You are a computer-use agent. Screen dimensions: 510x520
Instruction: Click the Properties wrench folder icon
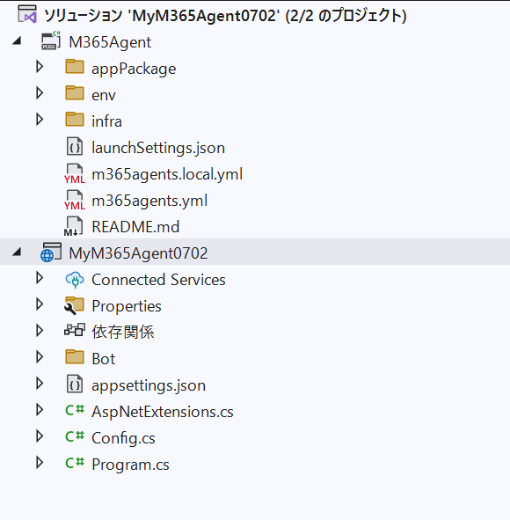click(74, 305)
